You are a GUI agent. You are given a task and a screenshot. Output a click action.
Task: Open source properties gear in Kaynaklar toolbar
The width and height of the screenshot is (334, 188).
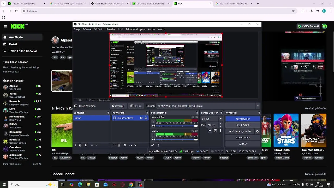pyautogui.click(x=125, y=145)
